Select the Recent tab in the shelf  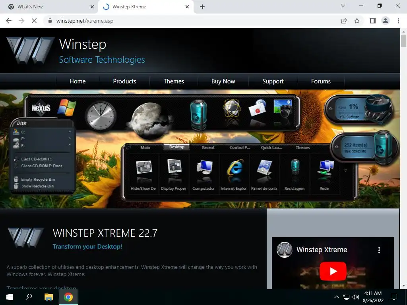click(208, 148)
